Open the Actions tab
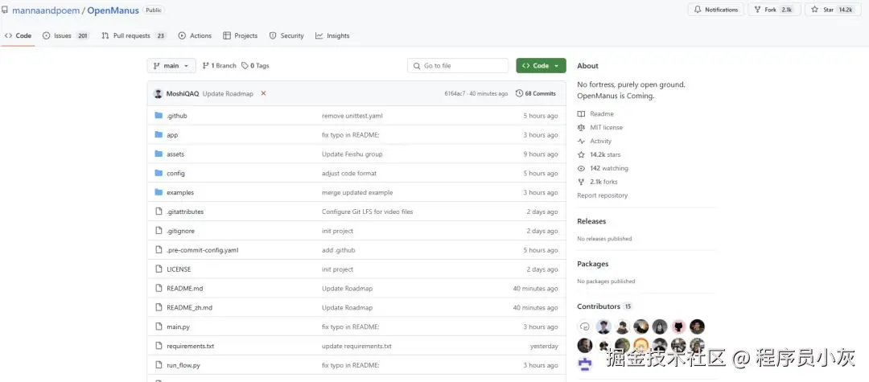The height and width of the screenshot is (382, 869). (x=195, y=35)
